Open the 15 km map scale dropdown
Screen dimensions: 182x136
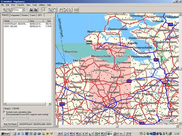click(23, 10)
